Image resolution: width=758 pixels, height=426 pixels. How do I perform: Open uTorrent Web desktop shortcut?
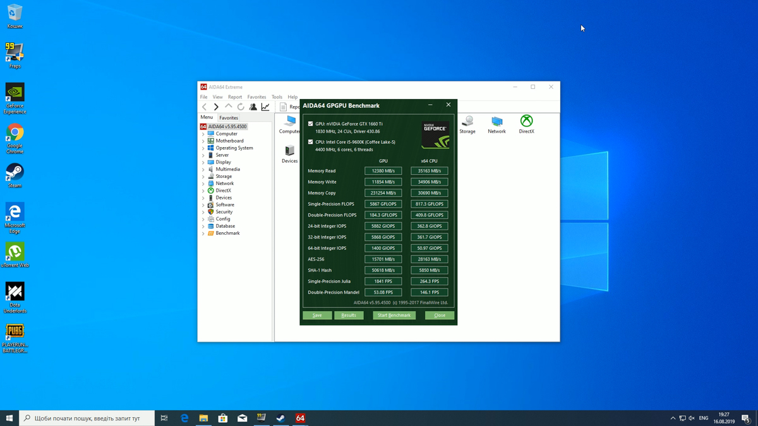[x=15, y=255]
